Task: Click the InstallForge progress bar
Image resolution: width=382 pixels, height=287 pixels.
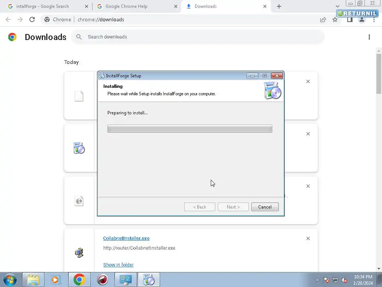Action: pos(190,129)
